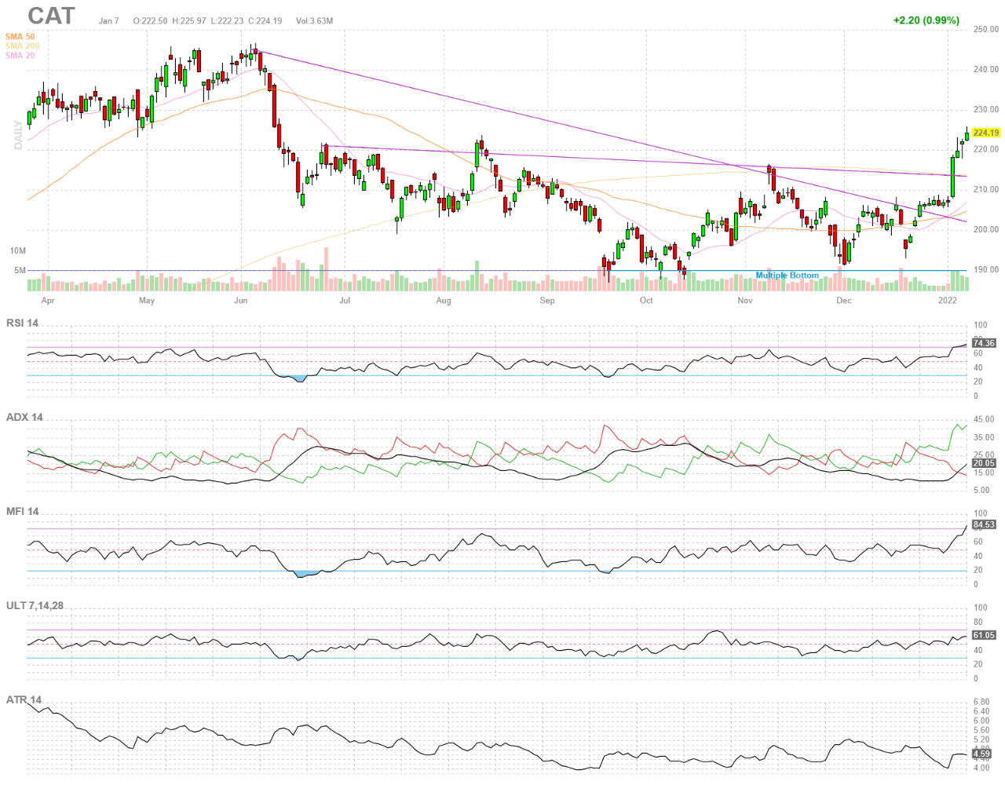Click the 6.80 label on ATR axis
Image resolution: width=1005 pixels, height=785 pixels.
[981, 703]
